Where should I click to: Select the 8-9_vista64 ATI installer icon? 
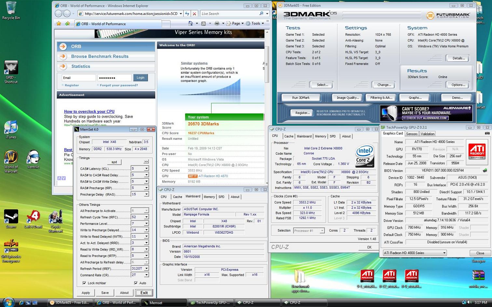pos(412,279)
